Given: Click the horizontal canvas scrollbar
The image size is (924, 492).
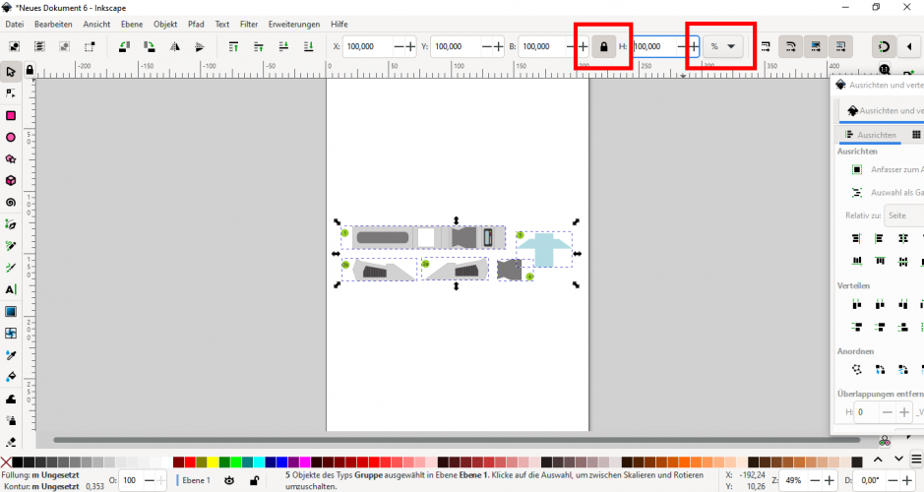Looking at the screenshot, I should (x=457, y=440).
